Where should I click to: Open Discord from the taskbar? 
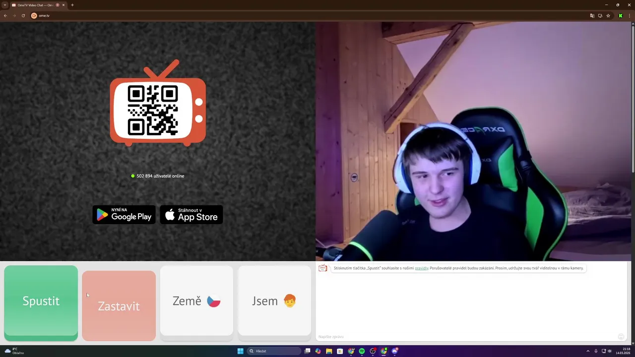[x=395, y=351]
